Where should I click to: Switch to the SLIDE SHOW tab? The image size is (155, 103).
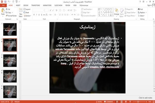coord(58,5)
